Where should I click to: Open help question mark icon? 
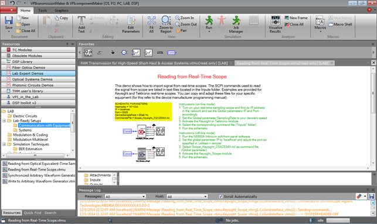click(x=369, y=10)
